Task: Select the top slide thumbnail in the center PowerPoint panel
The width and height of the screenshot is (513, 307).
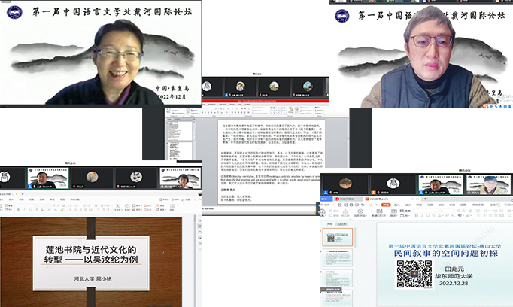Action: coord(180,130)
